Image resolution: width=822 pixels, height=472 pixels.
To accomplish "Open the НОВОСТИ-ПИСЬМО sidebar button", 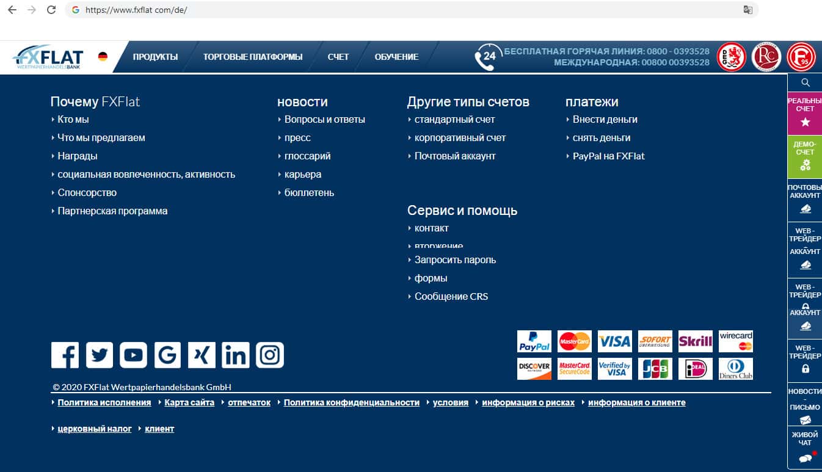I will (805, 405).
